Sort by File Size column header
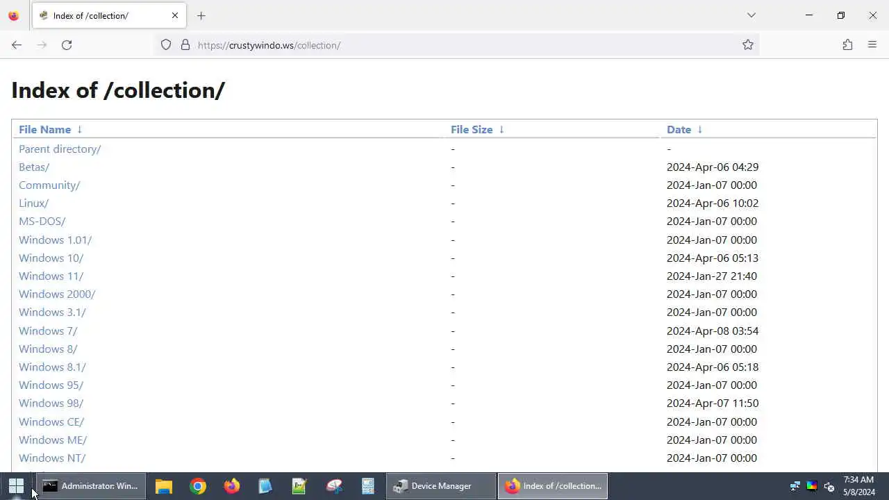 472,130
